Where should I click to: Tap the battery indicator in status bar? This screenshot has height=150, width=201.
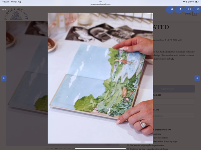[196, 2]
